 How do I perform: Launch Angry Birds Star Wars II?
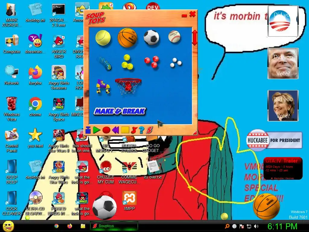coord(59,140)
